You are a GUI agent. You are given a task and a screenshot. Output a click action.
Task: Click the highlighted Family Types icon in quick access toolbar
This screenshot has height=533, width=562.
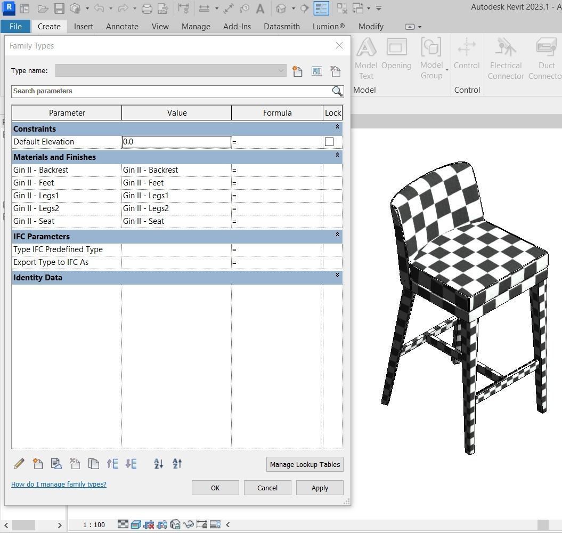[x=321, y=8]
